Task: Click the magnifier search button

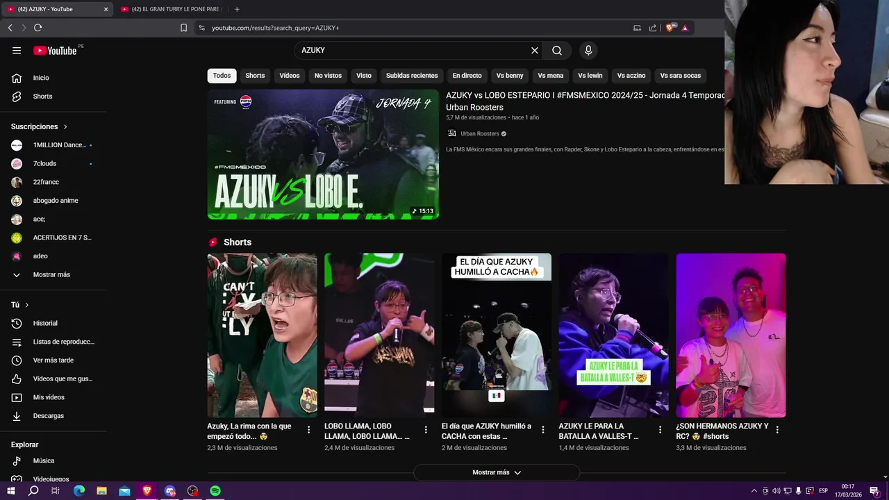Action: tap(557, 50)
